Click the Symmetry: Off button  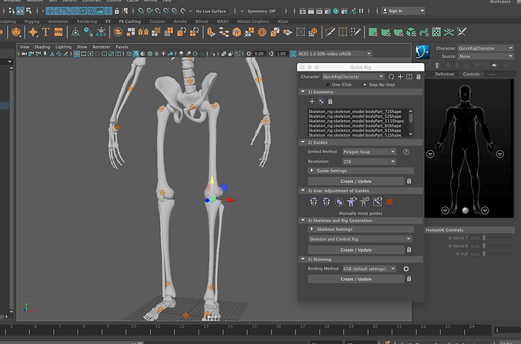[261, 12]
